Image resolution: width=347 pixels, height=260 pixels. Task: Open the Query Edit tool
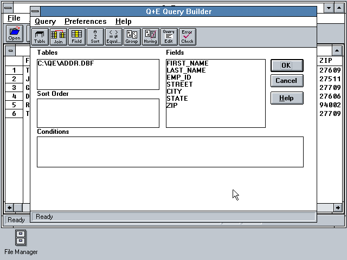tap(169, 37)
